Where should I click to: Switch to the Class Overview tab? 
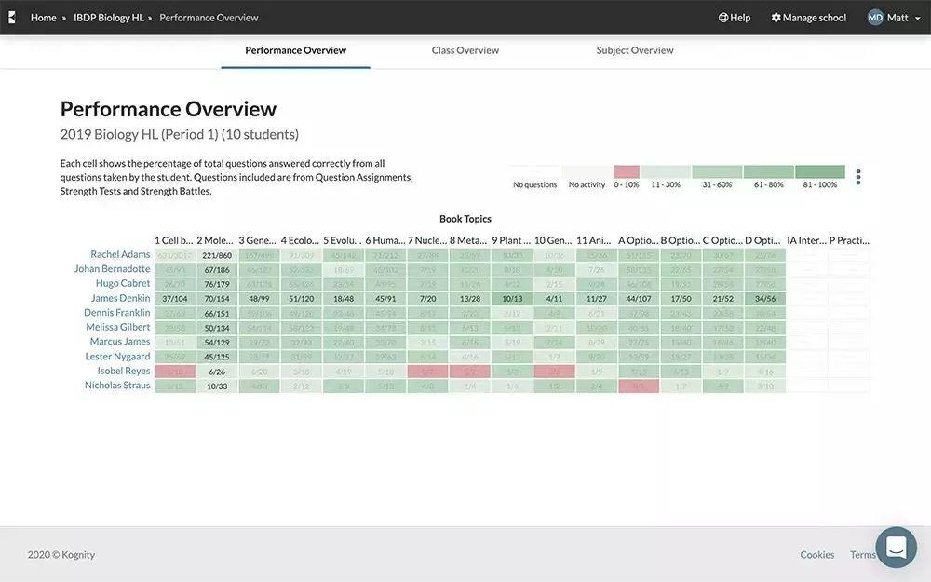465,50
